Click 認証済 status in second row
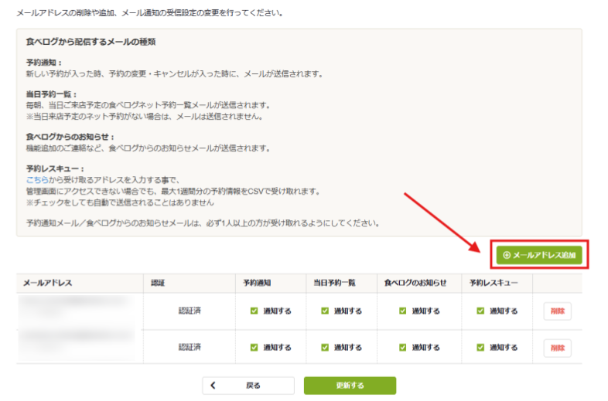 [190, 347]
